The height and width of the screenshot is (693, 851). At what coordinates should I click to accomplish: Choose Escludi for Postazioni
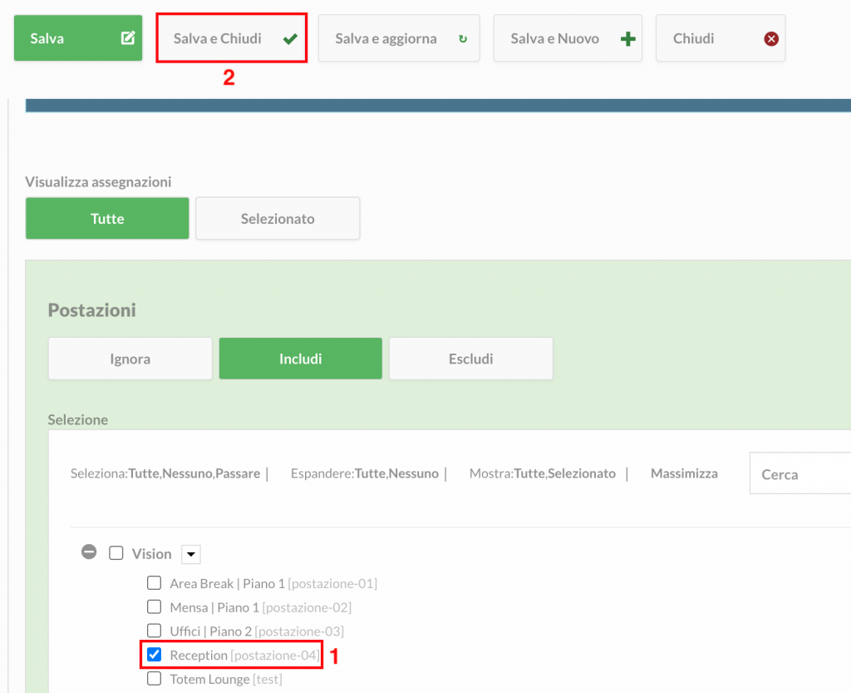point(471,359)
